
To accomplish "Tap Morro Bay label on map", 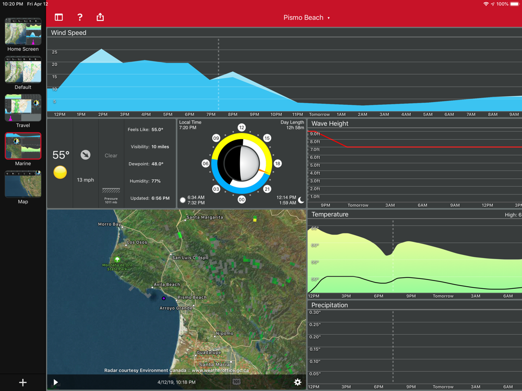I will coord(109,224).
